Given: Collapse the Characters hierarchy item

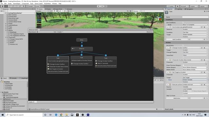Looking at the screenshot, I should pos(6,37).
